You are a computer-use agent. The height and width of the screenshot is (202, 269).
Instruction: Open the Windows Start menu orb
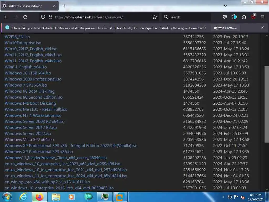tap(7, 197)
